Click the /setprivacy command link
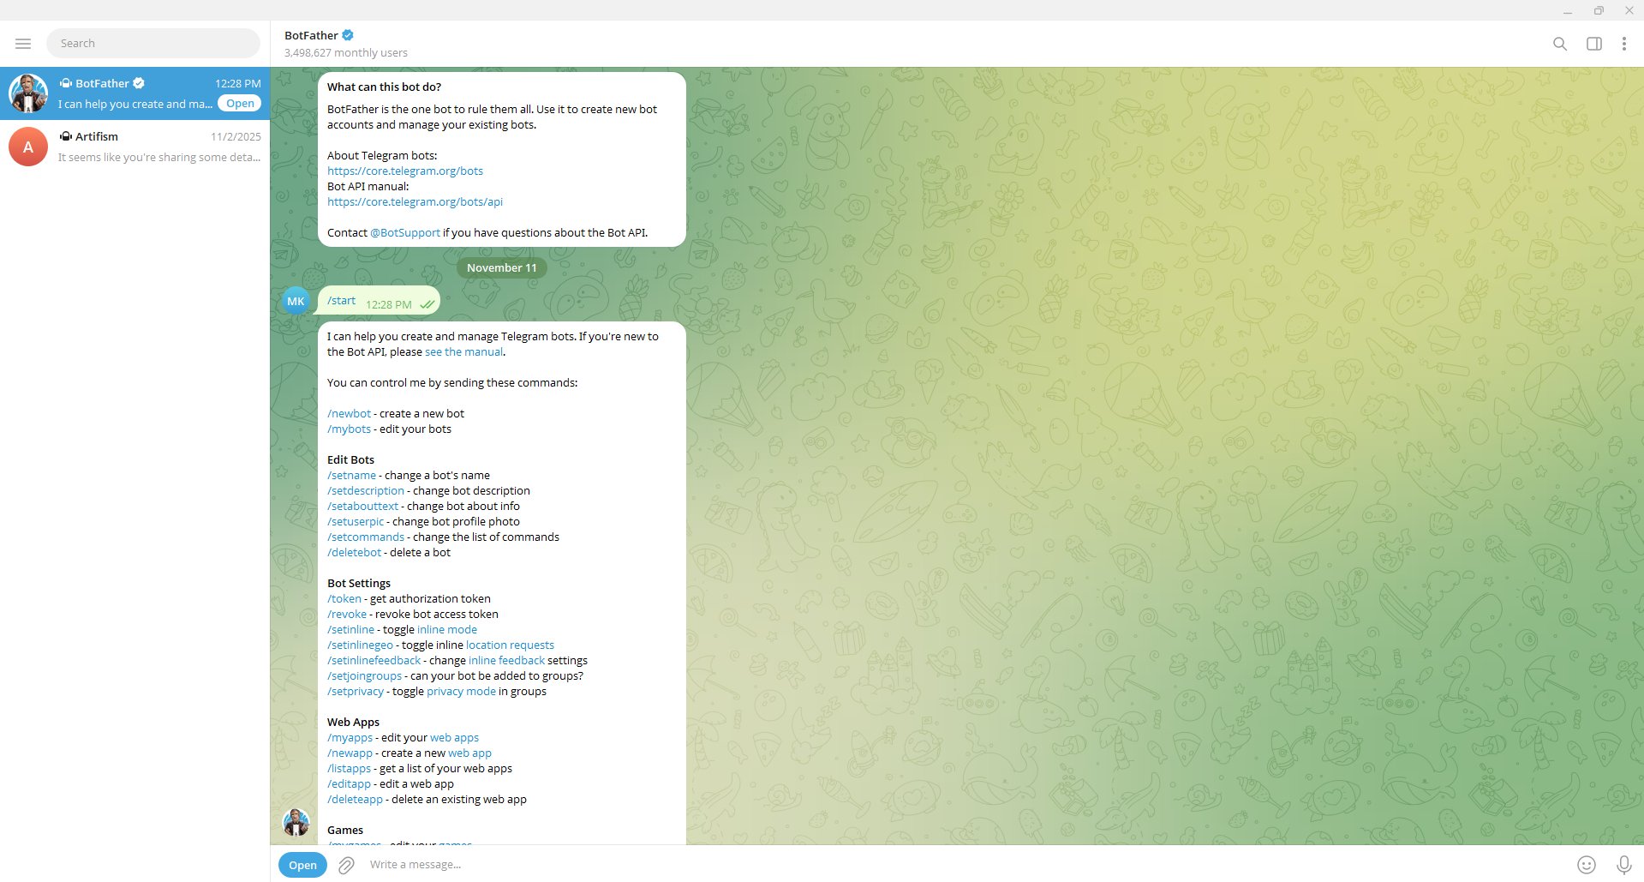Screen dimensions: 1644x882 click(355, 692)
